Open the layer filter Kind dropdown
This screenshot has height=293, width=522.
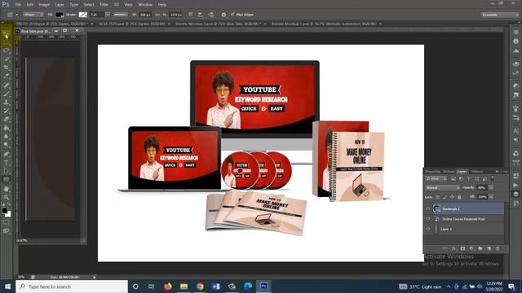436,179
